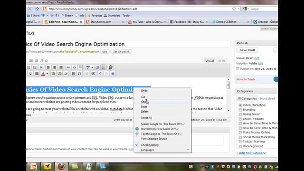304x171 pixels.
Task: Click the numbered list icon
Action: pyautogui.click(x=35, y=67)
